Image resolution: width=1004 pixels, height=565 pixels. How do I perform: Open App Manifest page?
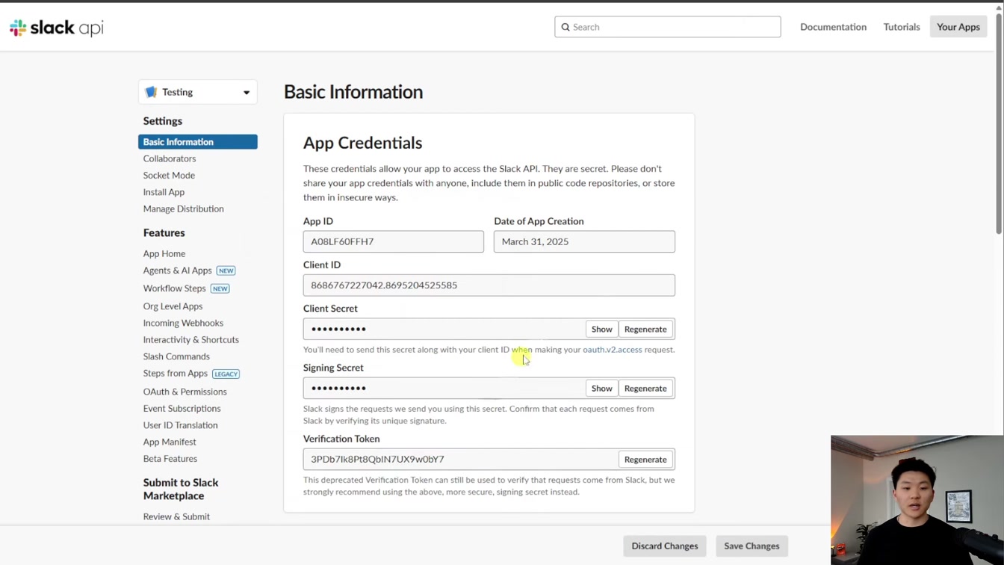point(170,442)
